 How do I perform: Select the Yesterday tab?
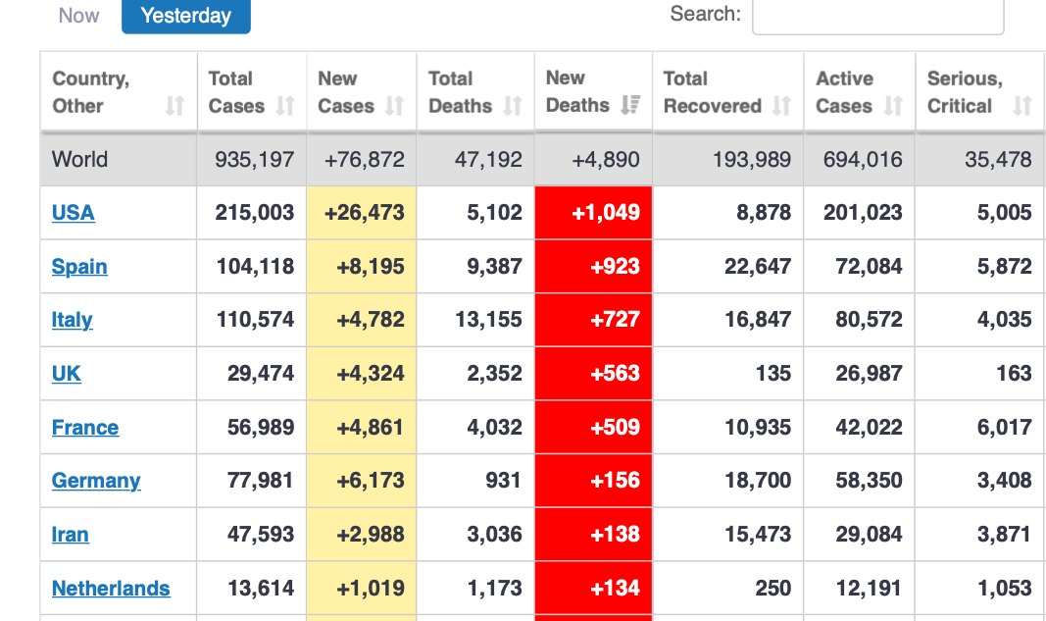tap(186, 16)
